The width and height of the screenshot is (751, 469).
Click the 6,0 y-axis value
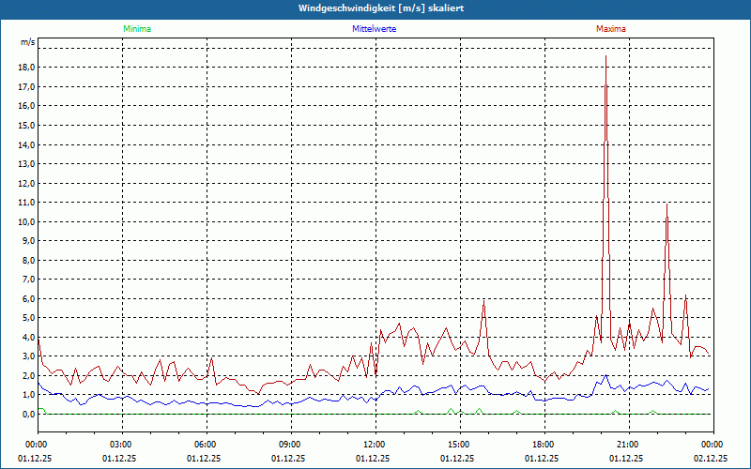(x=28, y=298)
